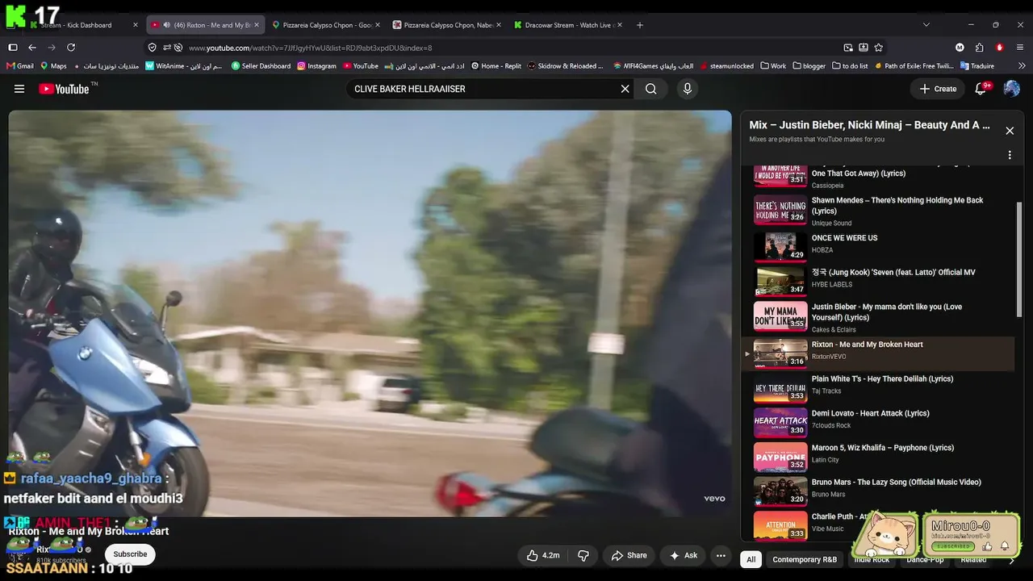Open the Work bookmarks folder
The width and height of the screenshot is (1033, 581).
(x=773, y=66)
